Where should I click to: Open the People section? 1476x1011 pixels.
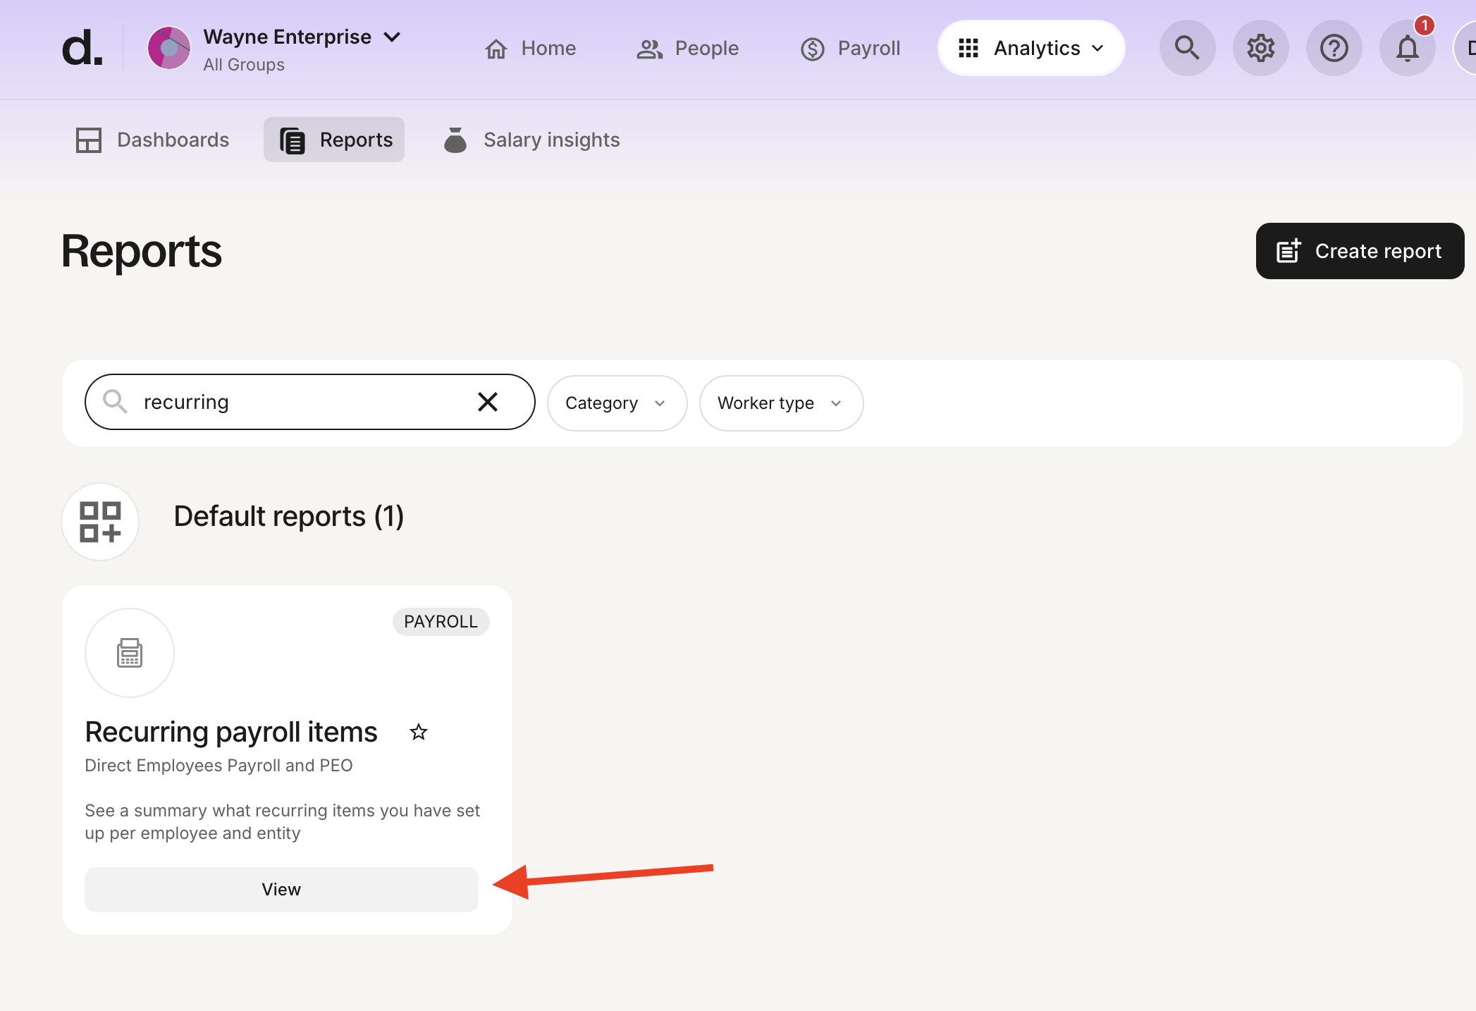point(687,48)
